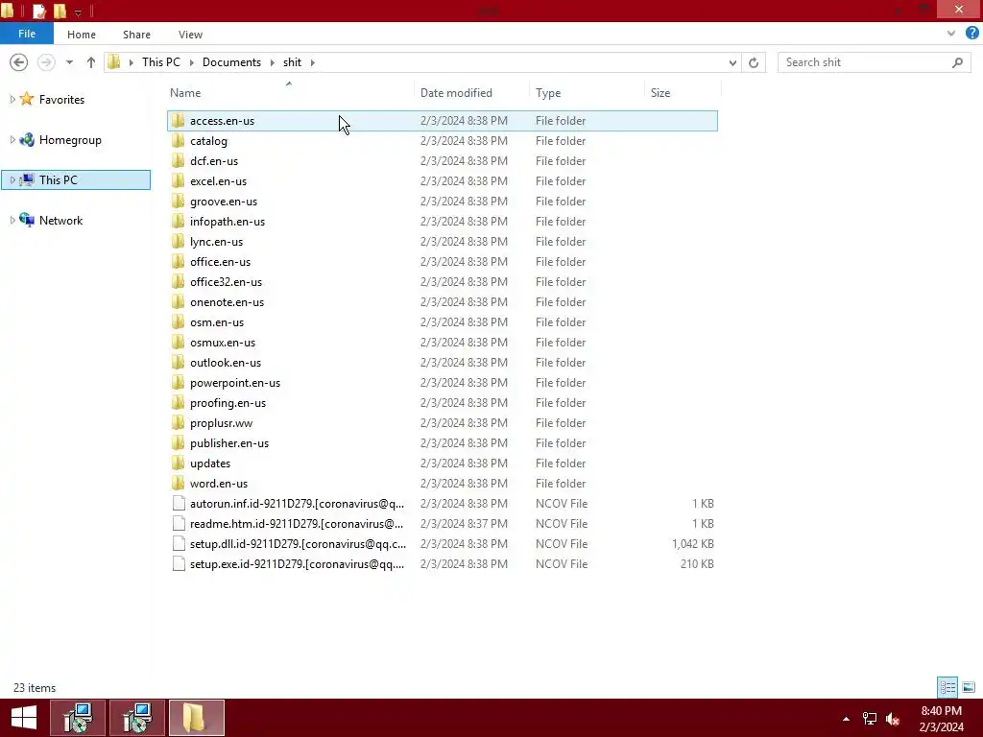Image resolution: width=983 pixels, height=737 pixels.
Task: Expand the Favorites tree node
Action: tap(12, 99)
